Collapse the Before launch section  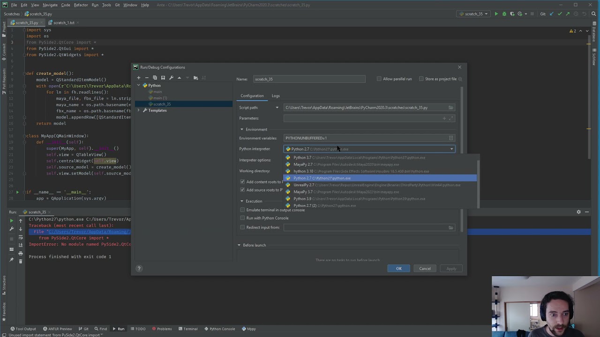tap(239, 245)
